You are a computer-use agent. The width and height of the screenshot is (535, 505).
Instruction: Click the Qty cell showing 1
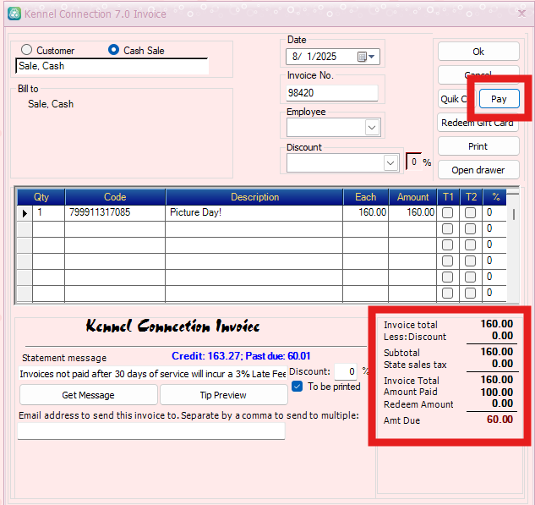[48, 212]
